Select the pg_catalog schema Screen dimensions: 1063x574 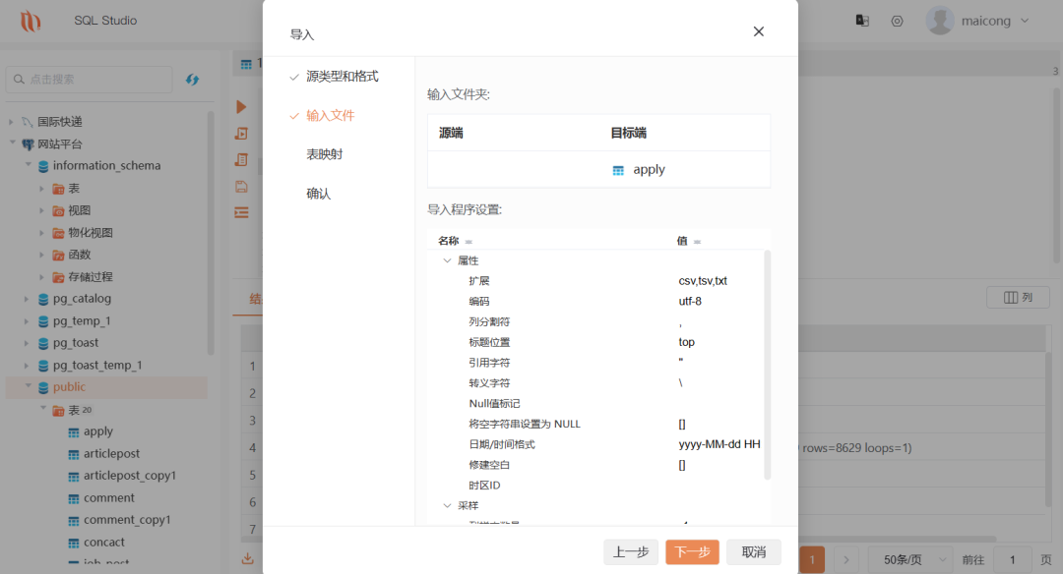[82, 299]
